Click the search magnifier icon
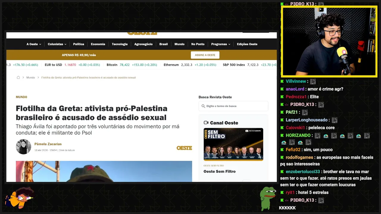The image size is (381, 214). tap(203, 106)
